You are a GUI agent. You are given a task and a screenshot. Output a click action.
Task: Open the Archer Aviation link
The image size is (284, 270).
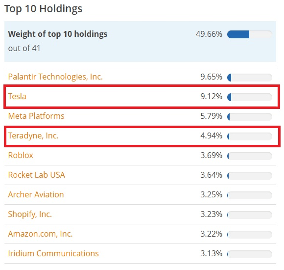click(36, 195)
